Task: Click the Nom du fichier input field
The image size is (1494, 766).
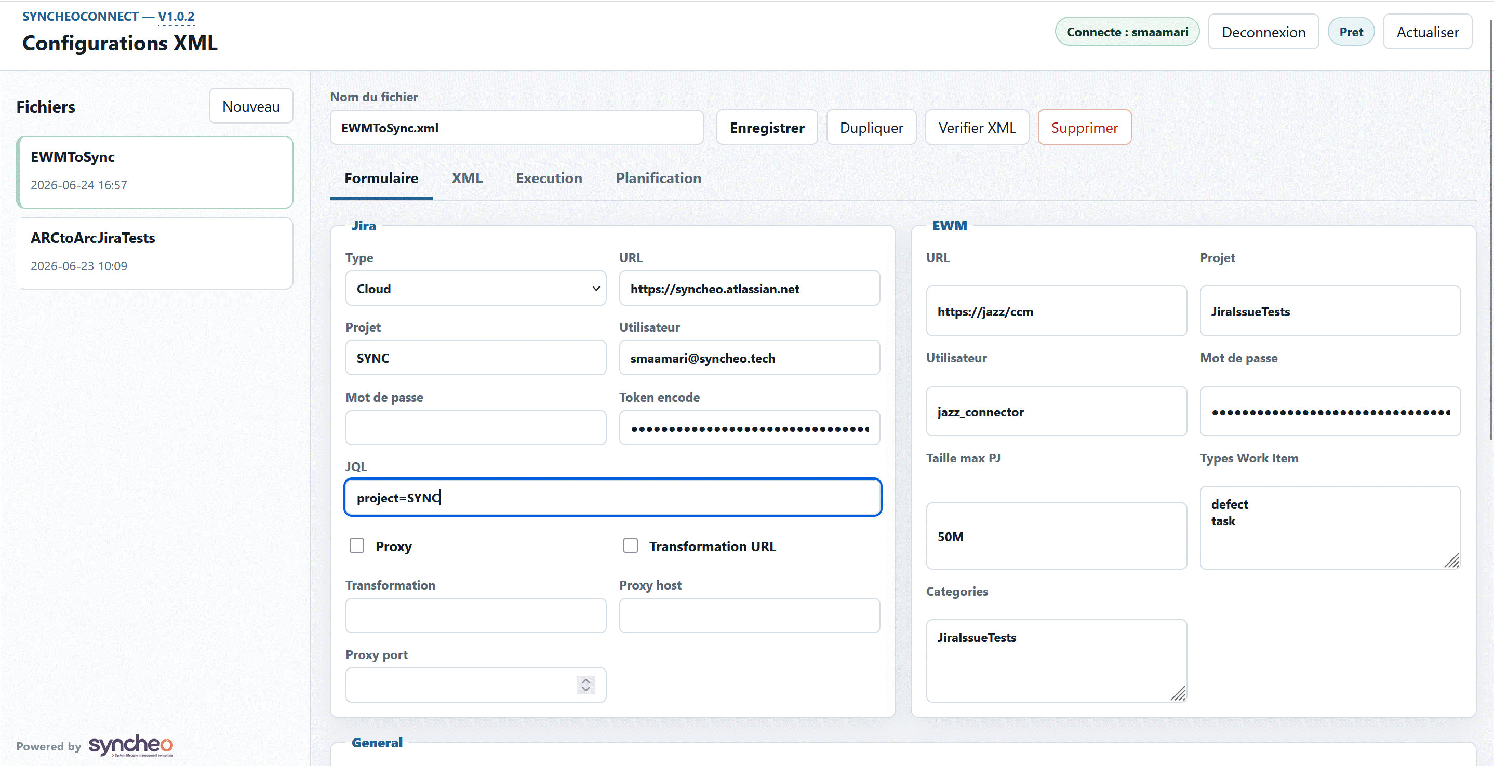Action: tap(516, 128)
